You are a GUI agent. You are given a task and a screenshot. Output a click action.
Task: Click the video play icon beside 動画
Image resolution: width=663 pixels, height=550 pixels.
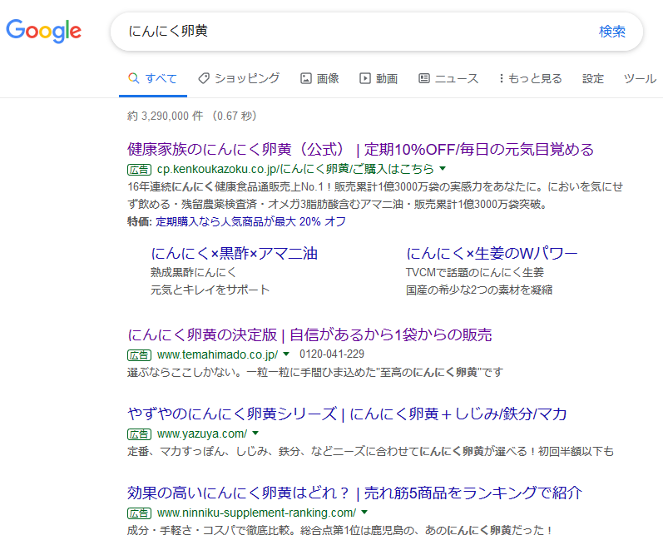pos(365,78)
